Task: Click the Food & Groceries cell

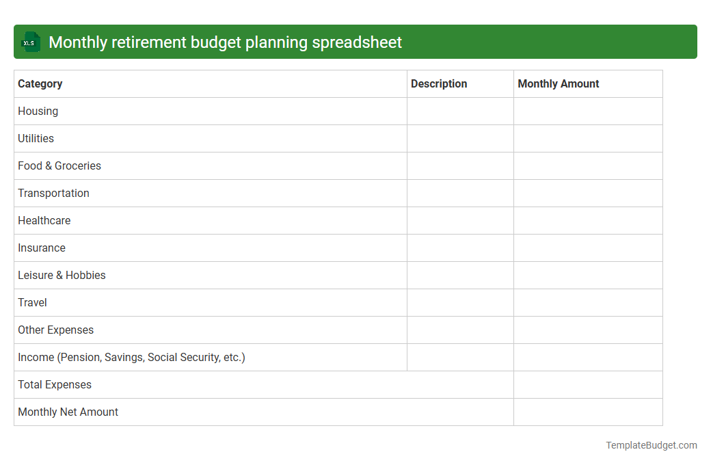Action: click(x=59, y=165)
